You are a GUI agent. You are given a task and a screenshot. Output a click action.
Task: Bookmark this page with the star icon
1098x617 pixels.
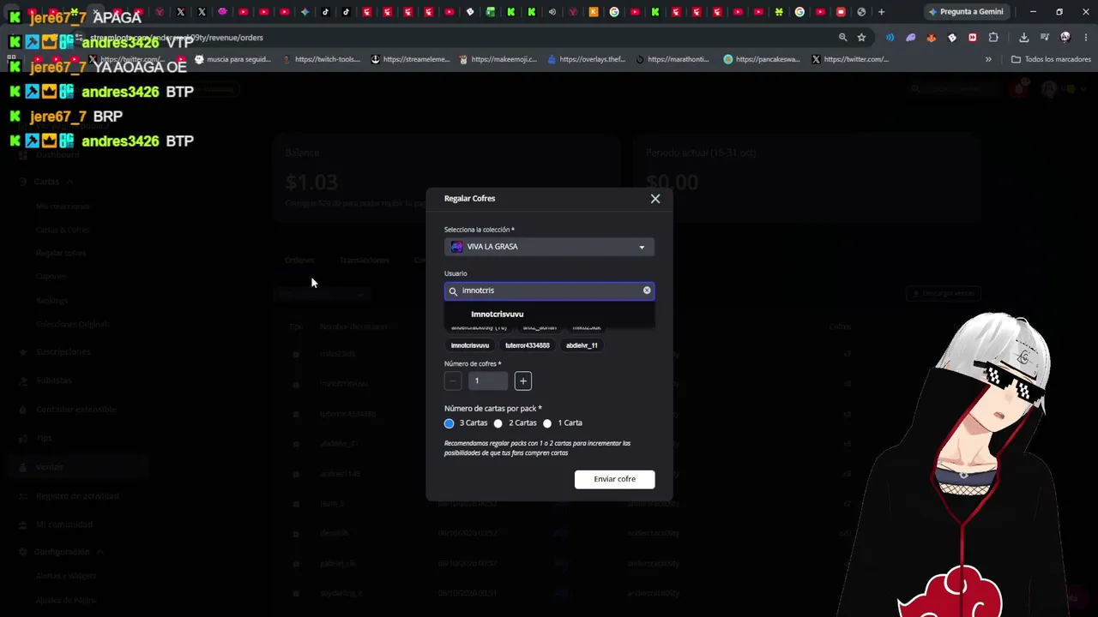click(861, 38)
